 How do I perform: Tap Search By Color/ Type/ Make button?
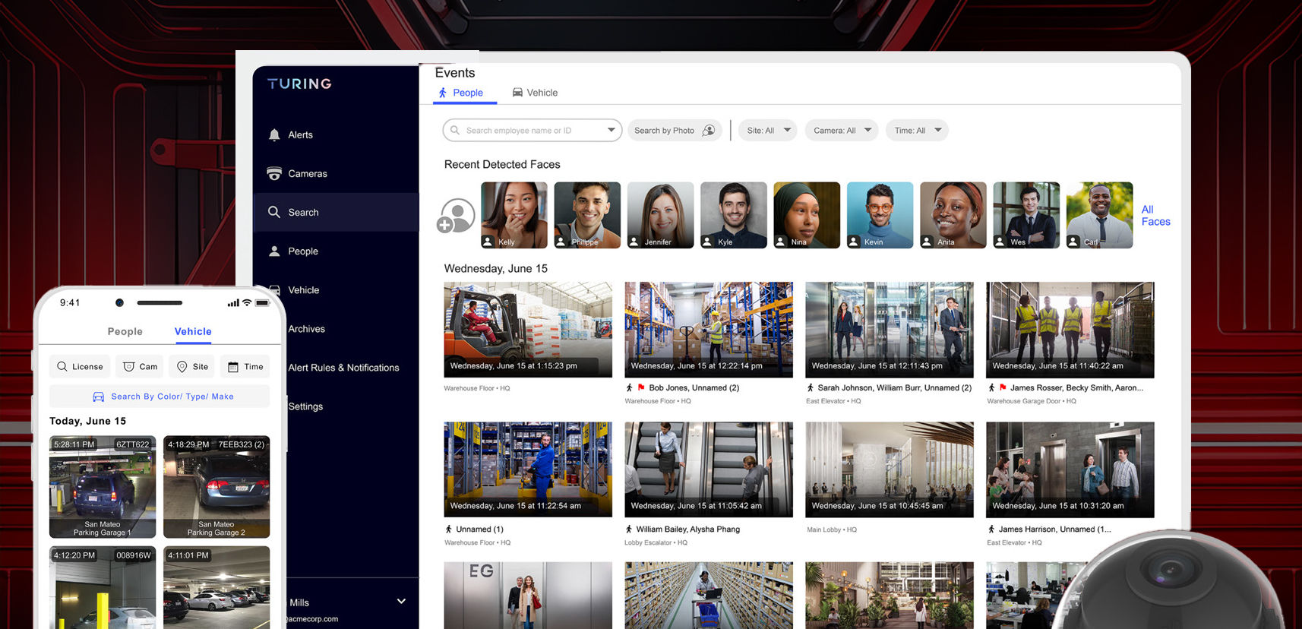click(x=160, y=397)
